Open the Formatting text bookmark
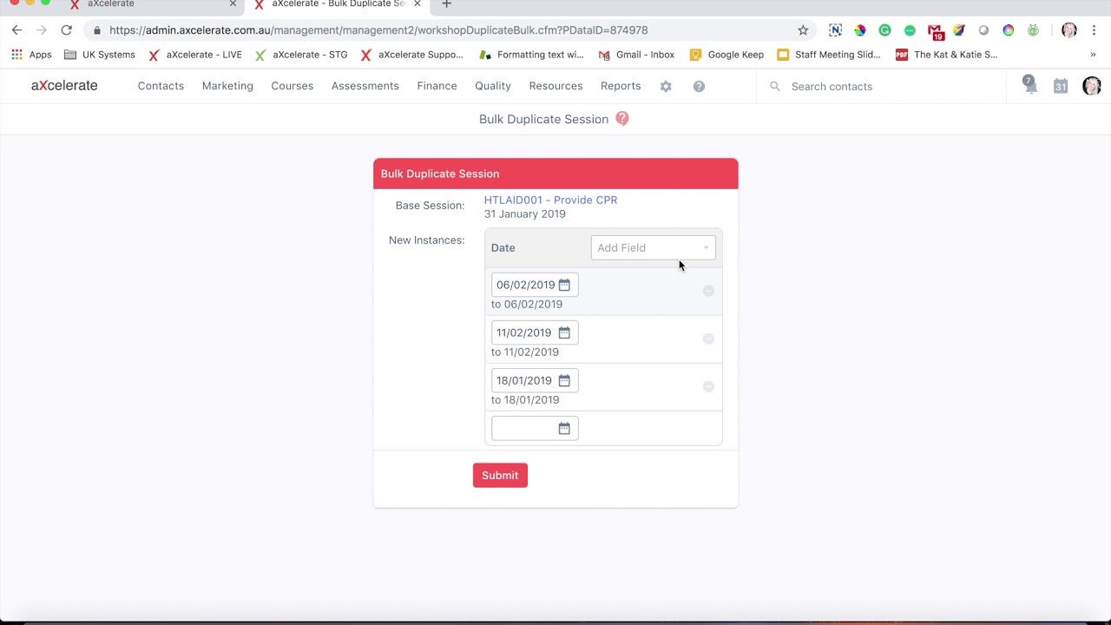This screenshot has width=1111, height=625. (x=531, y=55)
